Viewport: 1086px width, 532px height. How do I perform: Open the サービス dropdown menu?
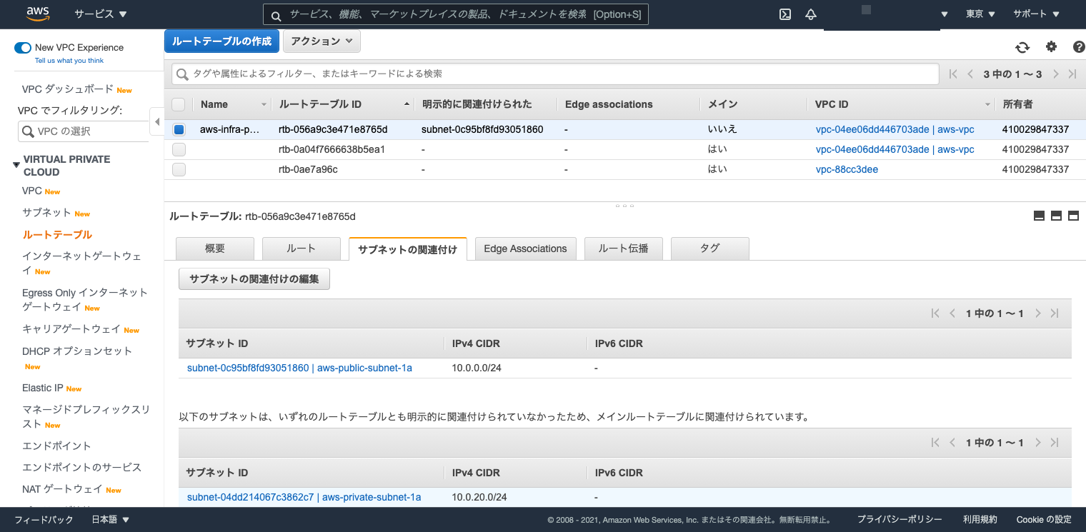101,14
